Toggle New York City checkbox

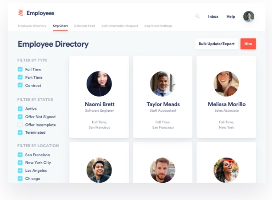20,163
